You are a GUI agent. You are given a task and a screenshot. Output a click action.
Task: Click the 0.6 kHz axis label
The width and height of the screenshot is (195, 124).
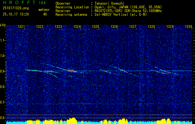(x=2, y=118)
